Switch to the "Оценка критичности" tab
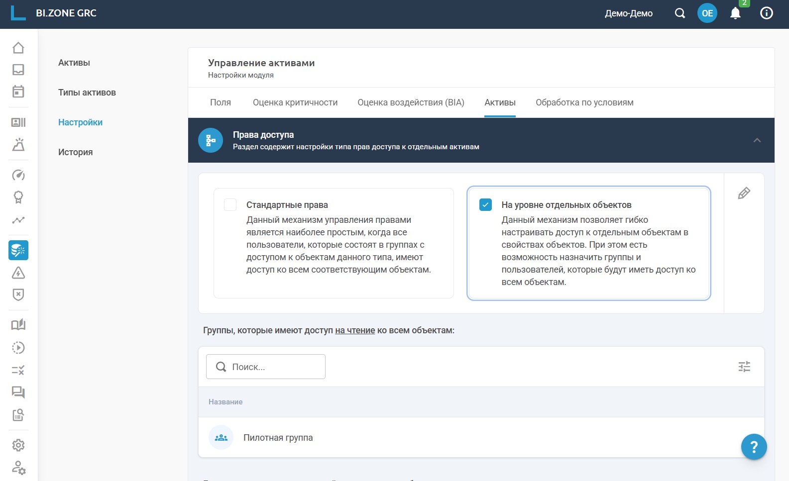This screenshot has height=481, width=789. tap(295, 102)
